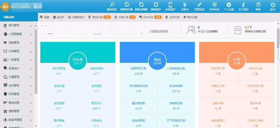Open the 关于我们 info icon

point(243,4)
